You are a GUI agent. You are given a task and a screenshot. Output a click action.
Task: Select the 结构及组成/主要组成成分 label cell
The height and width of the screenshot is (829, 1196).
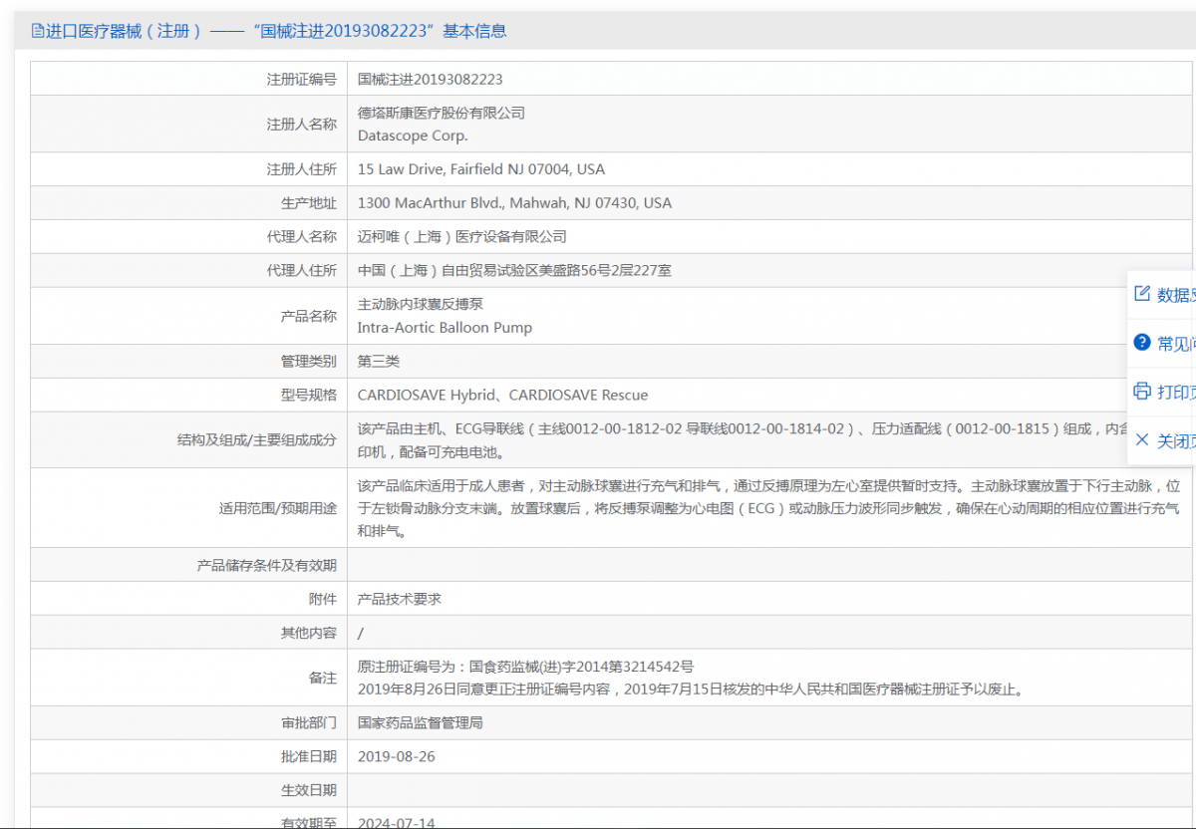click(x=188, y=440)
